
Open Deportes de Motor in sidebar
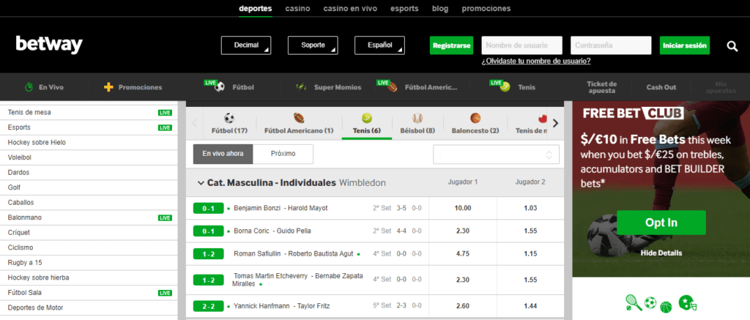click(x=89, y=308)
